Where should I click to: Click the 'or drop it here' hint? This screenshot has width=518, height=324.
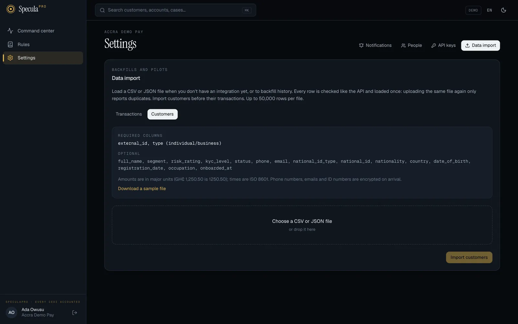click(x=302, y=229)
